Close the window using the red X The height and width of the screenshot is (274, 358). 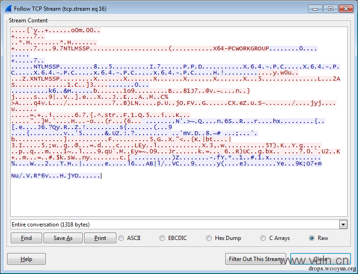tap(346, 9)
